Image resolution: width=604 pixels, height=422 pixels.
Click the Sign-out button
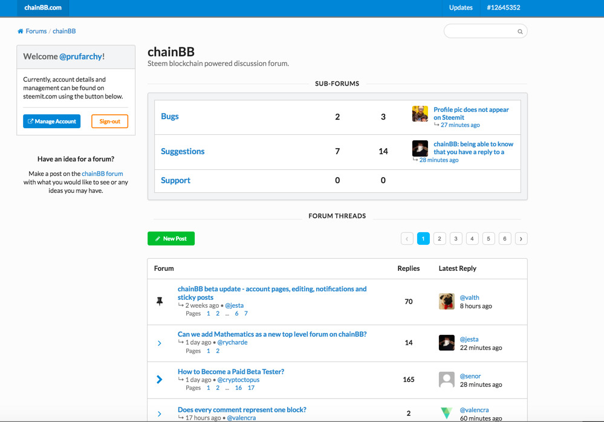pyautogui.click(x=110, y=122)
